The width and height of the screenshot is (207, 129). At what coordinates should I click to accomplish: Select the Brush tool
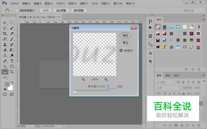pyautogui.click(x=12, y=39)
